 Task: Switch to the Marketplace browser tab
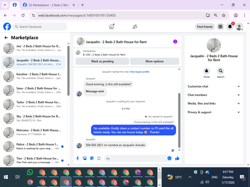pos(48,5)
